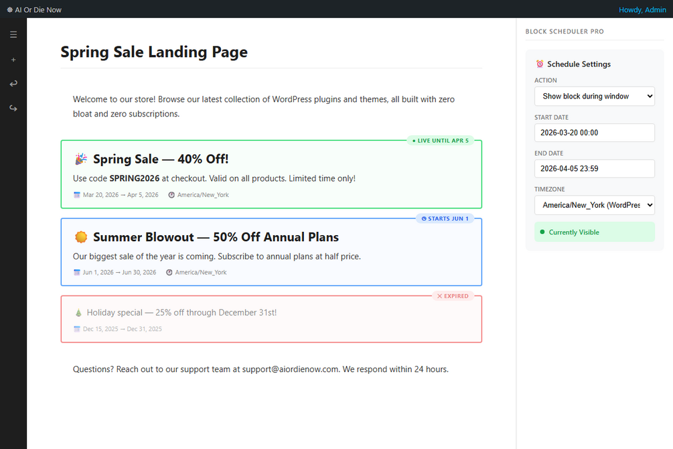
Task: Click the Live Until Apr 5 badge
Action: [440, 141]
